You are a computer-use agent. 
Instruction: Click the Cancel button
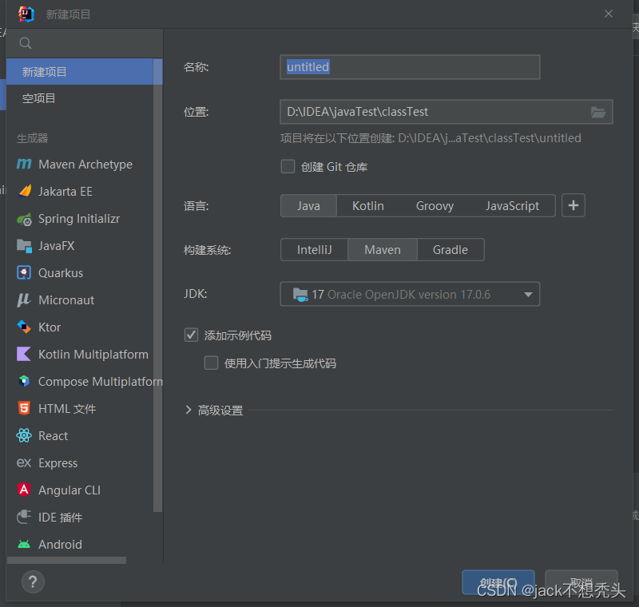click(581, 582)
